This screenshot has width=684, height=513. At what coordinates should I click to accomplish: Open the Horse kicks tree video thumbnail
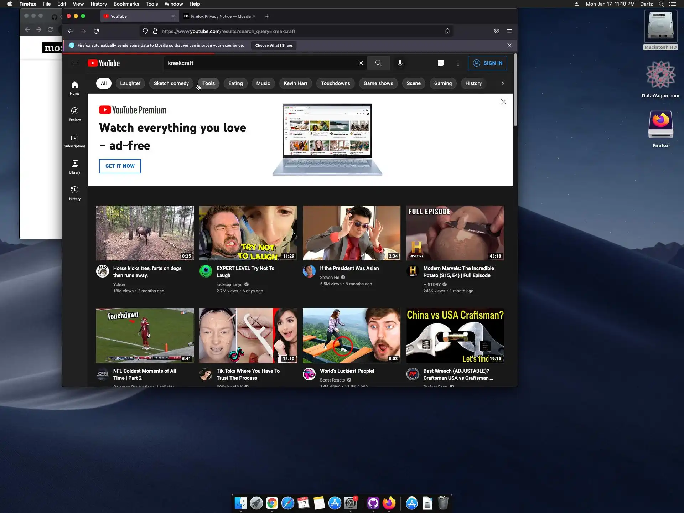pos(145,233)
